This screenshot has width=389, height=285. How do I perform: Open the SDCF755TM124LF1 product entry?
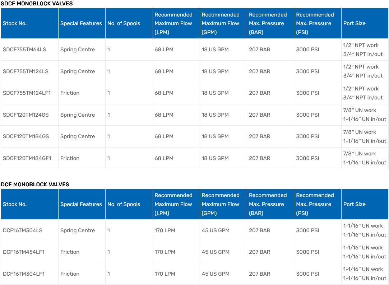pyautogui.click(x=27, y=93)
